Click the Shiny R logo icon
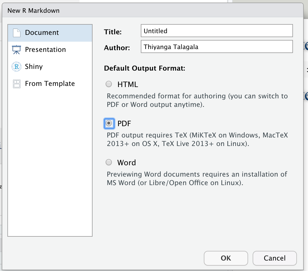 pos(16,67)
